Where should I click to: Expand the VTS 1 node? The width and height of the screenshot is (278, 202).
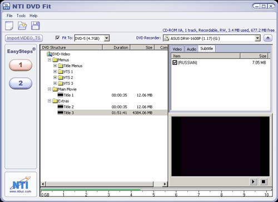pyautogui.click(x=55, y=72)
